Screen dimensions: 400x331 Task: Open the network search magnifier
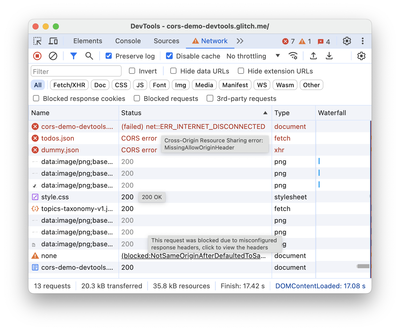(x=89, y=56)
